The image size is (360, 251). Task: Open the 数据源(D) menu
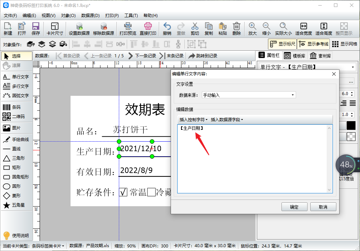[90, 16]
